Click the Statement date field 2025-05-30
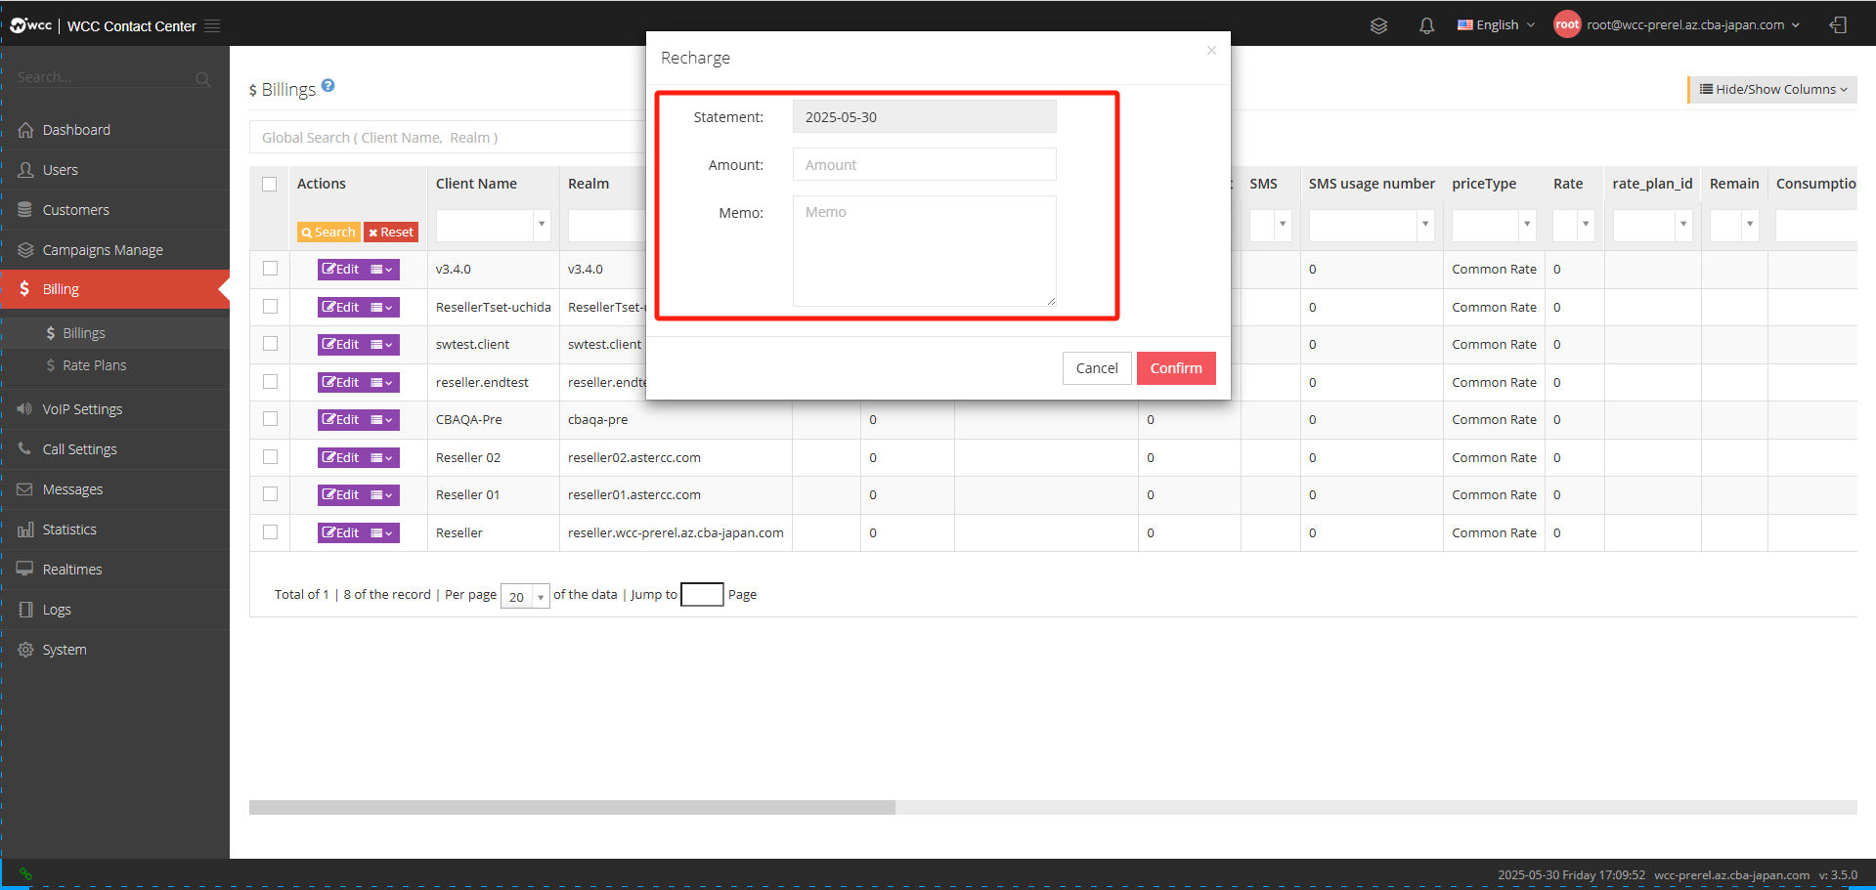 tap(925, 116)
